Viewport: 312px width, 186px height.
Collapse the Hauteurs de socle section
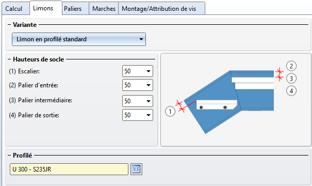(x=9, y=59)
